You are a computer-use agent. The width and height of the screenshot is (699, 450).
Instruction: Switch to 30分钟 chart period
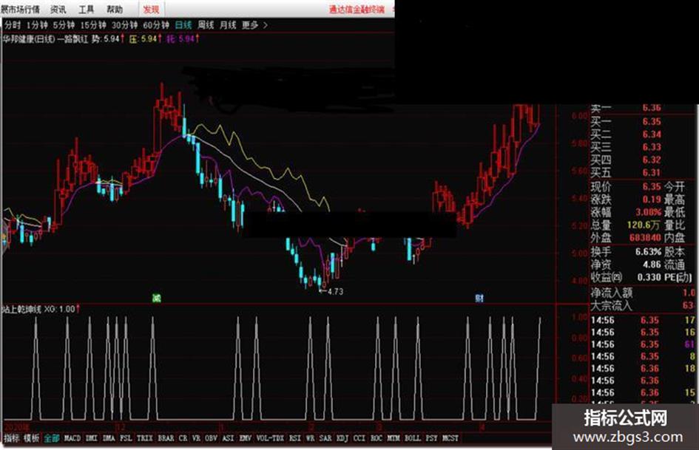point(124,25)
